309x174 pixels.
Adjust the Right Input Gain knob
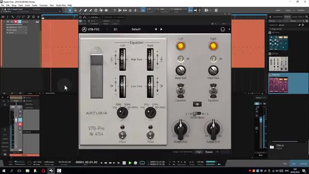coord(213,71)
